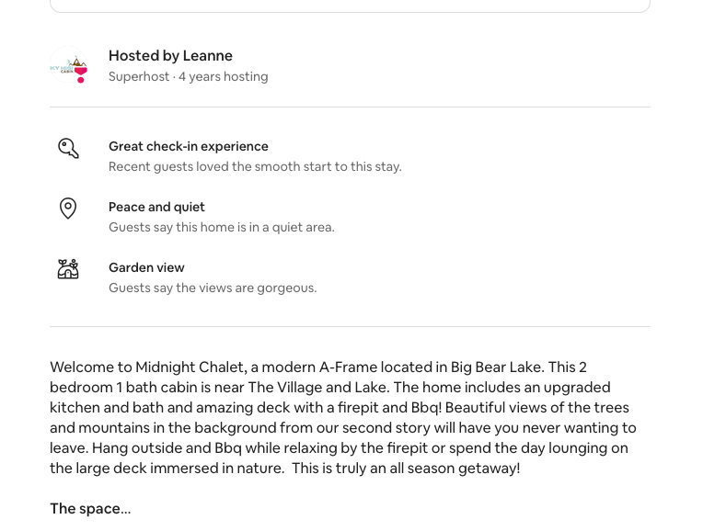
Task: Click the key check-in icon
Action: tap(68, 148)
